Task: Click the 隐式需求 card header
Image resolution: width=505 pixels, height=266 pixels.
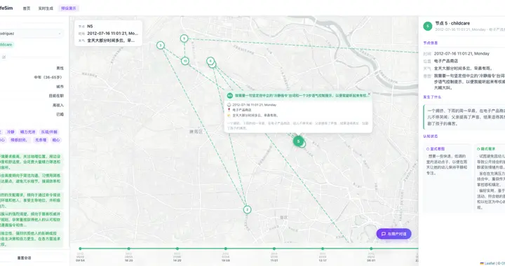Action: tap(486, 148)
